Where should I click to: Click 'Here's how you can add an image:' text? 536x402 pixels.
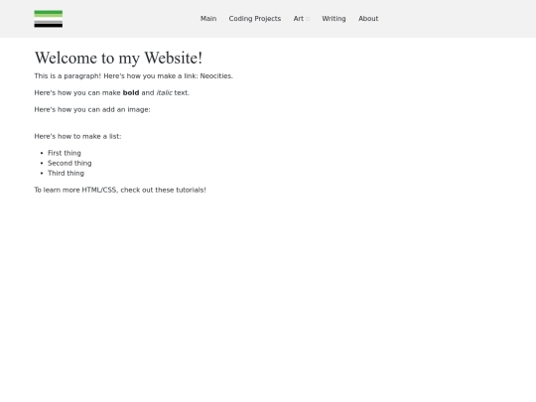[x=92, y=109]
